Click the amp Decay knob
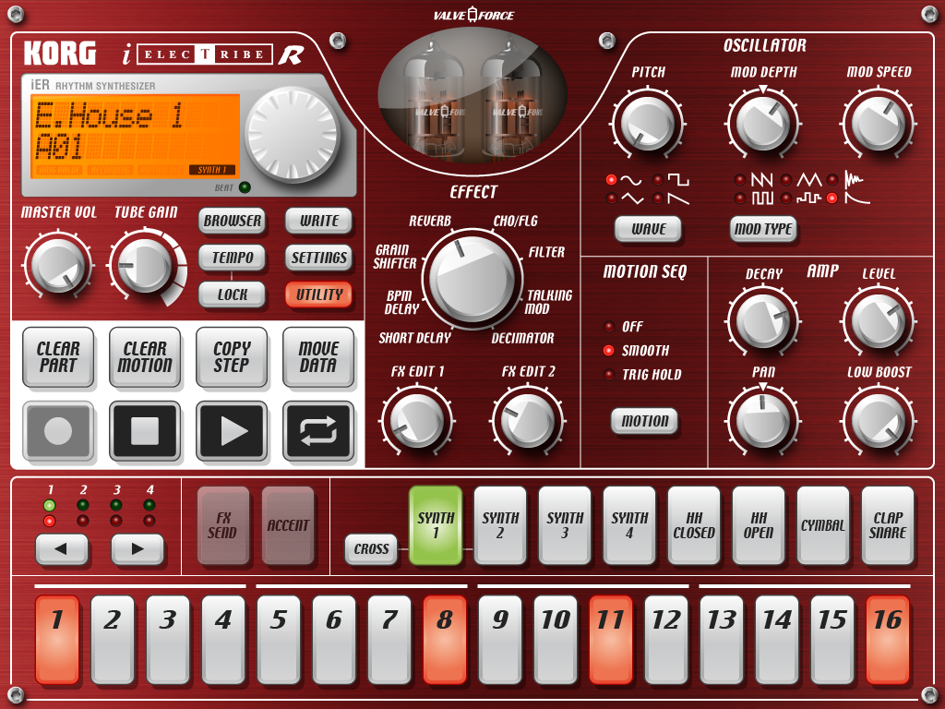 [763, 321]
